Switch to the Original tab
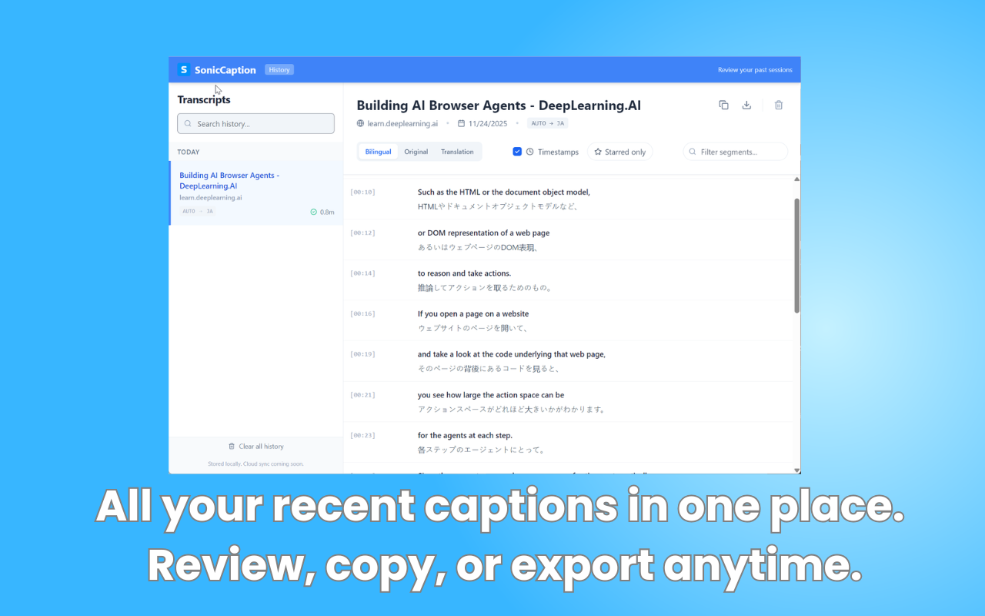The width and height of the screenshot is (985, 616). click(x=416, y=152)
